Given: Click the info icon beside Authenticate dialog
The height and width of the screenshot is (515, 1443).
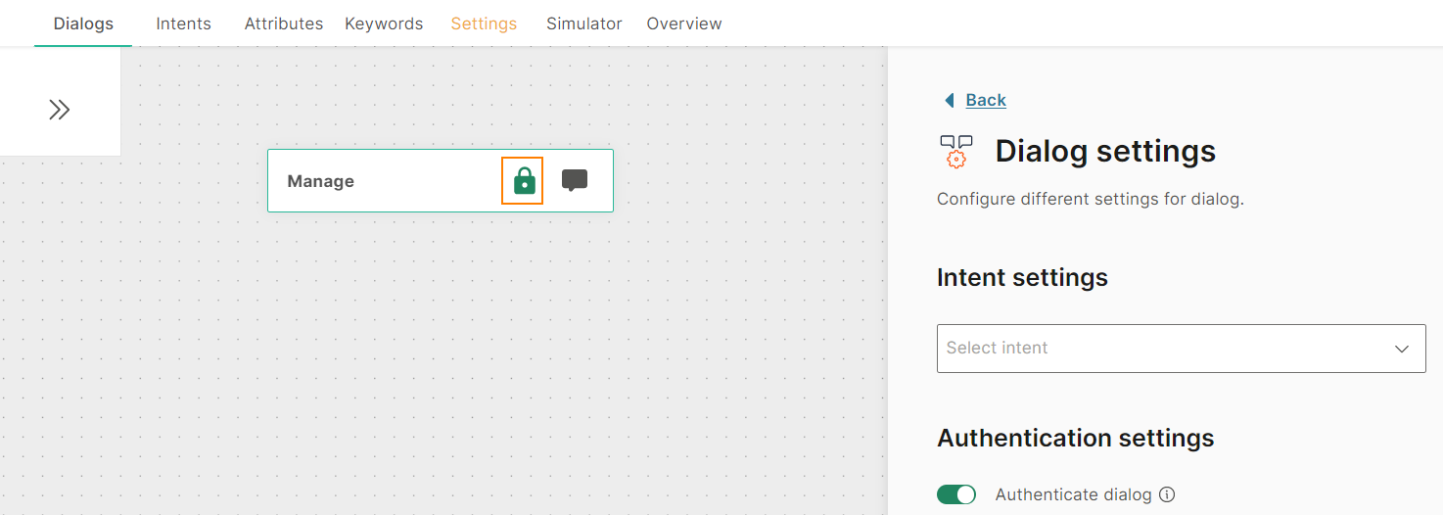Looking at the screenshot, I should tap(1167, 494).
